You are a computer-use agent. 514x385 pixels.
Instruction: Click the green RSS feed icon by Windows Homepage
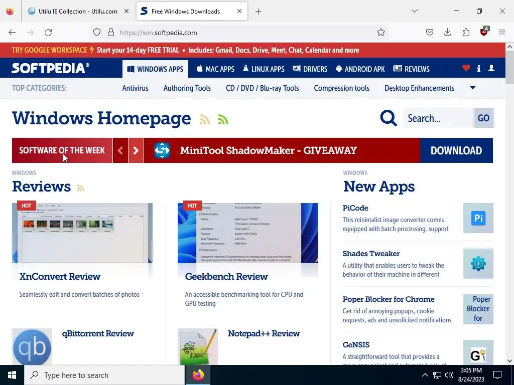point(223,120)
